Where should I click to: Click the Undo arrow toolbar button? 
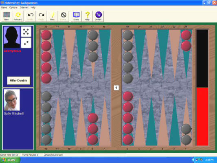tap(31, 16)
